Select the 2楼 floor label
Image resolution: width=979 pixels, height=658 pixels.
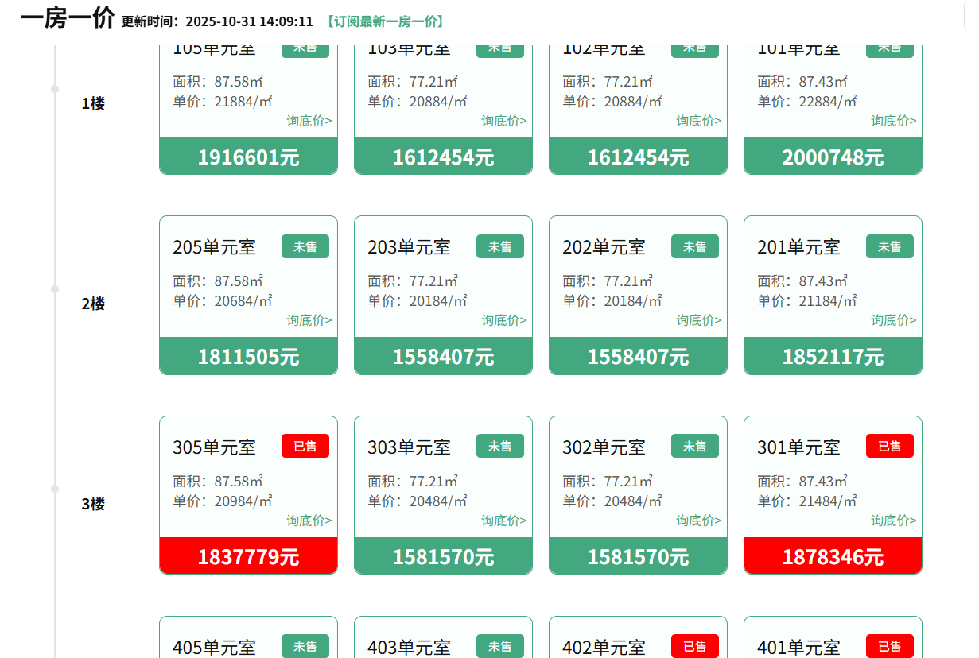pyautogui.click(x=93, y=304)
